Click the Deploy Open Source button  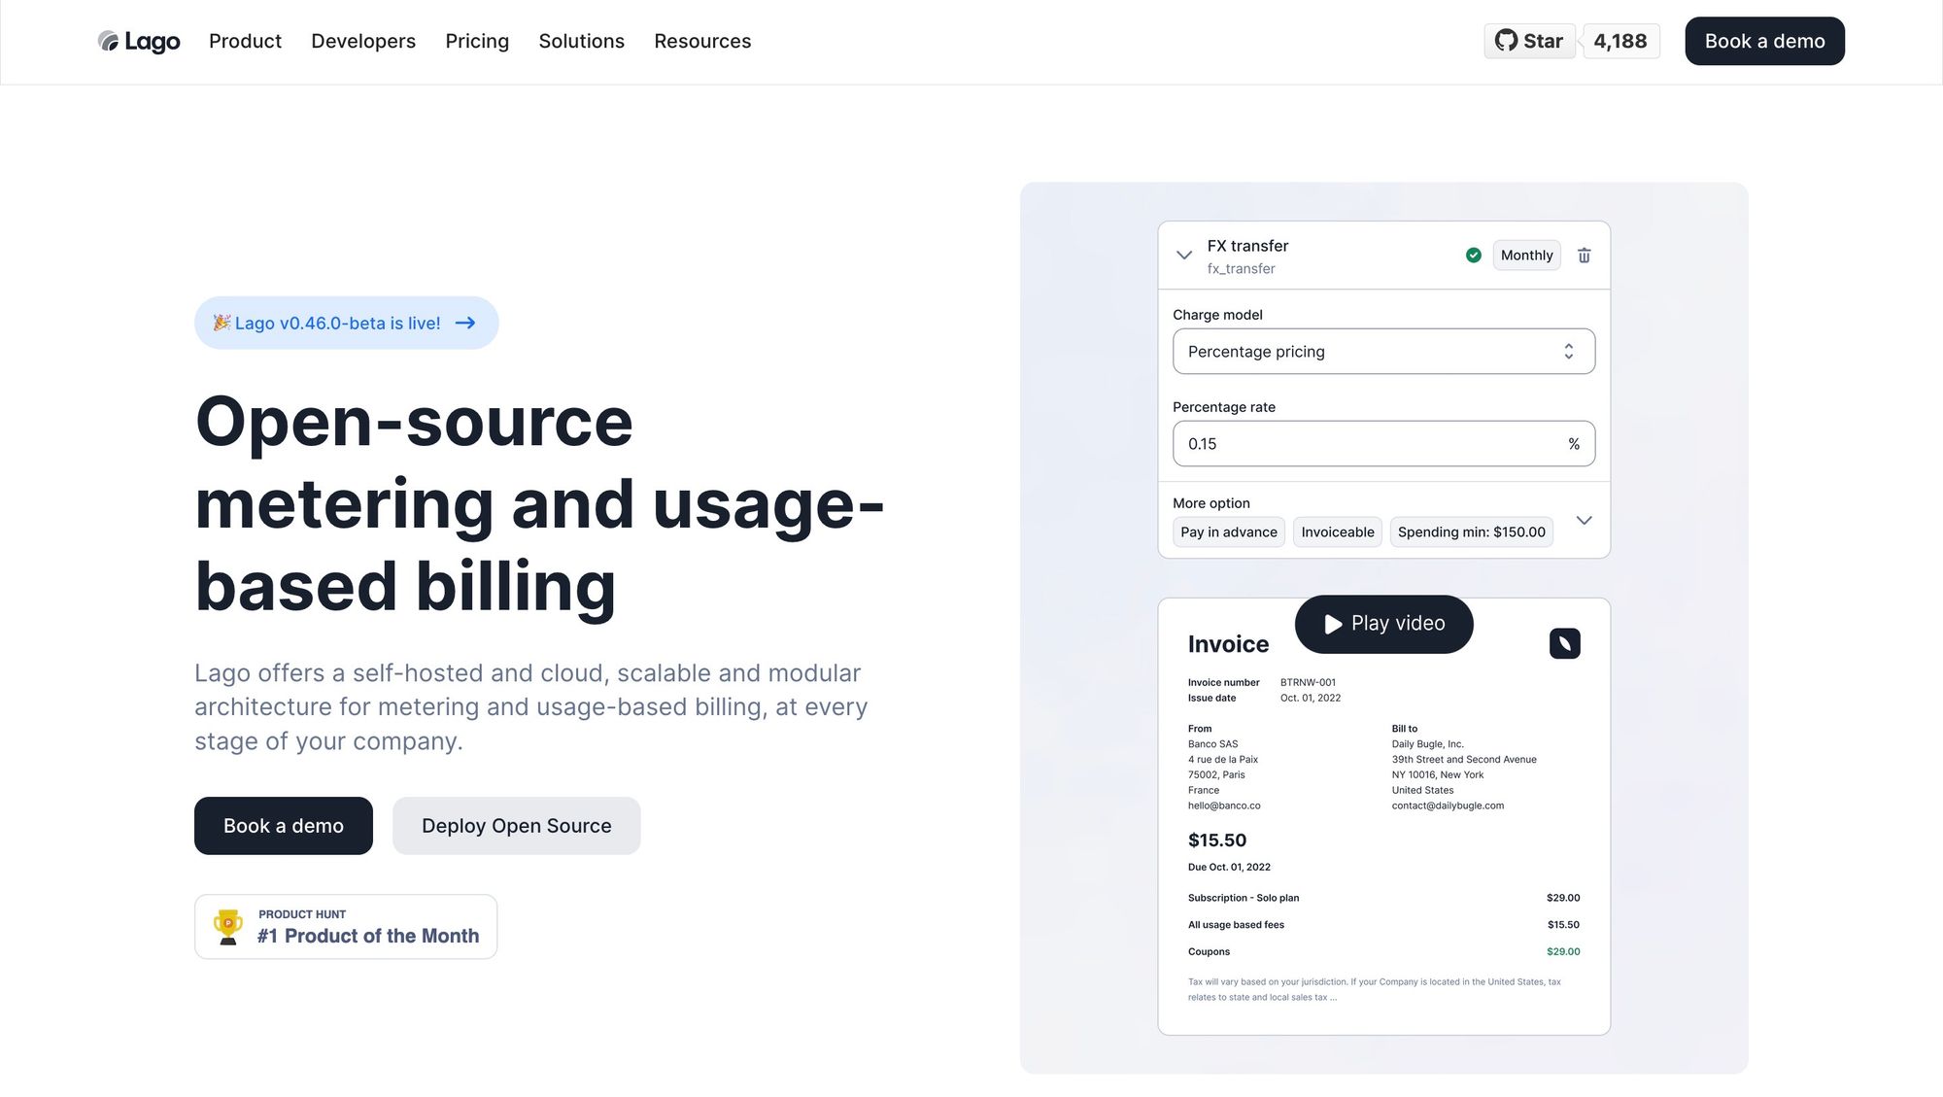[x=516, y=826]
